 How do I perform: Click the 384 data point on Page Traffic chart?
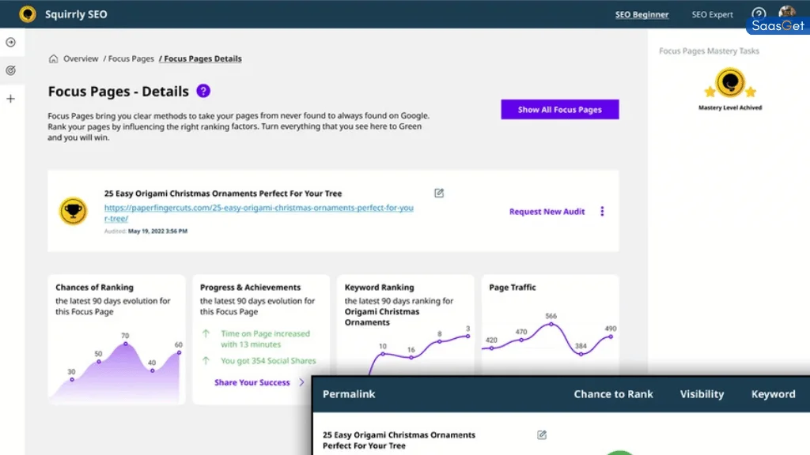(x=581, y=354)
